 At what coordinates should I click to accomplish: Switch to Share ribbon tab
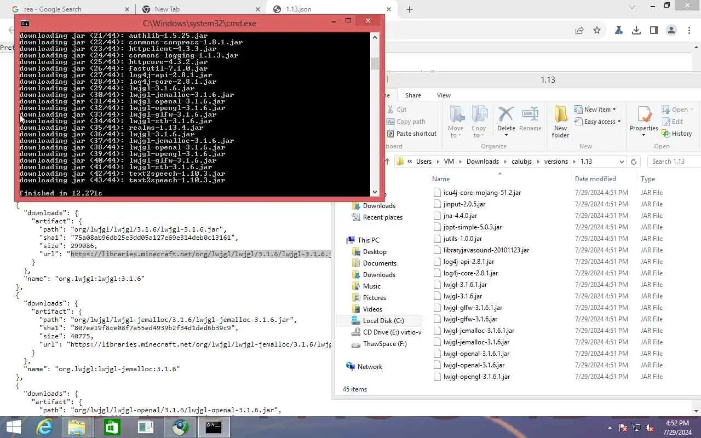click(x=413, y=95)
